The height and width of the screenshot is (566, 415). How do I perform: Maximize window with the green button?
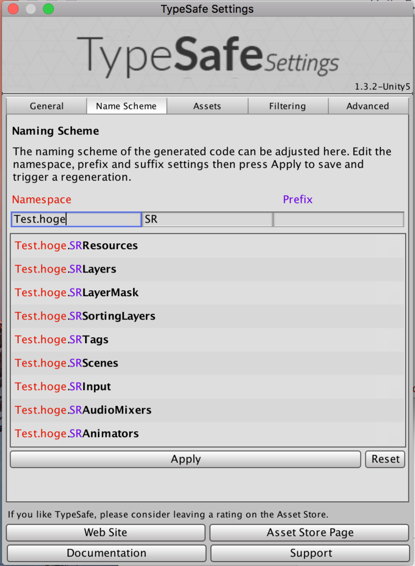point(49,9)
